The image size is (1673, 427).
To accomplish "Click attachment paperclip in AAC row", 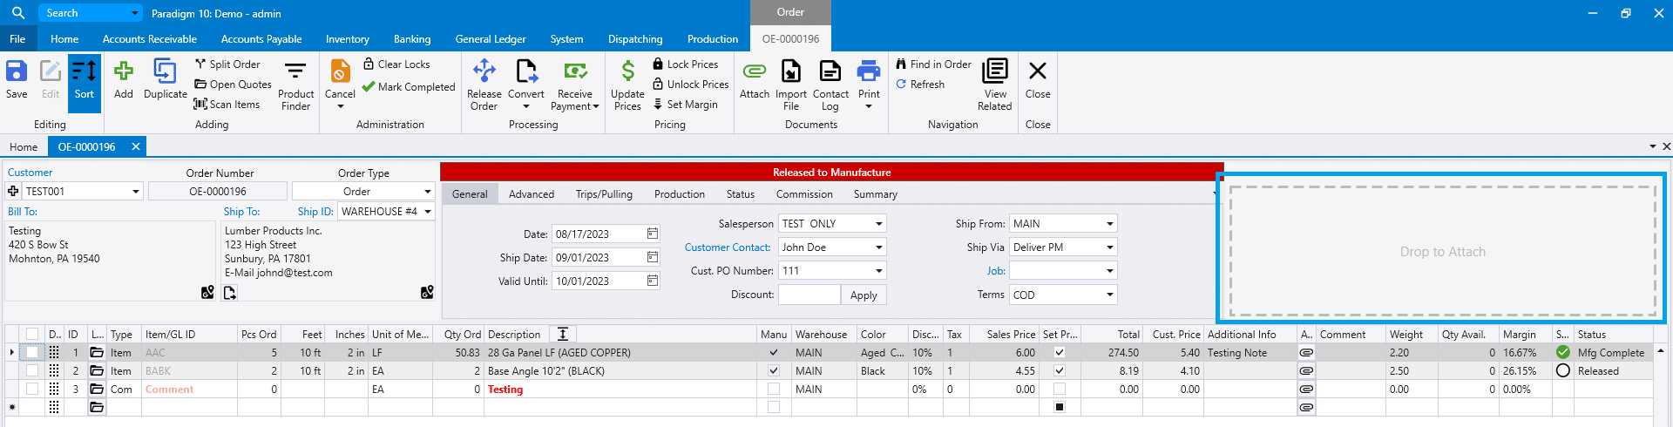I will [1306, 353].
